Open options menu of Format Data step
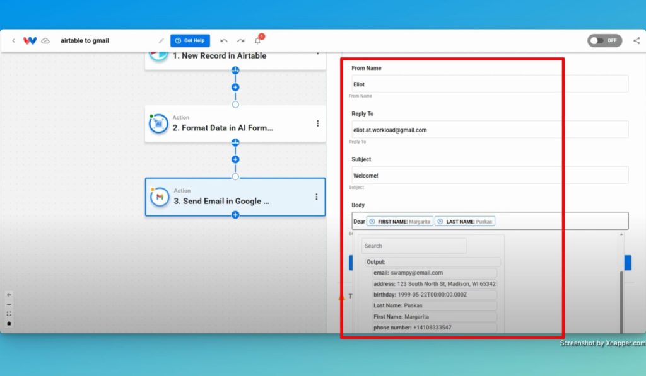This screenshot has height=376, width=646. [318, 123]
